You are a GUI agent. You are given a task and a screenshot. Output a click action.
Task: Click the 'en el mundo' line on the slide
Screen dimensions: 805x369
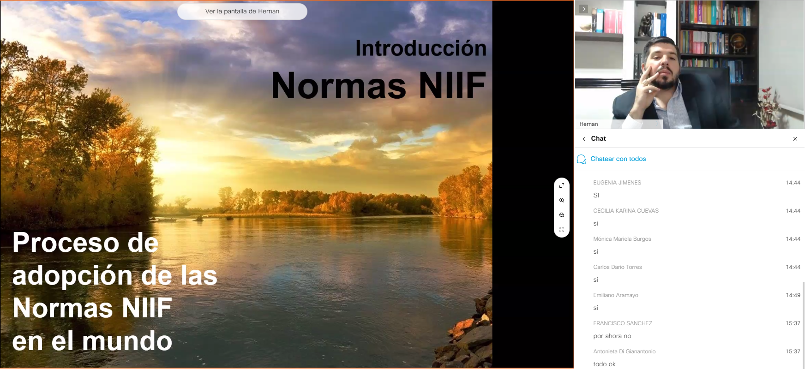[92, 341]
